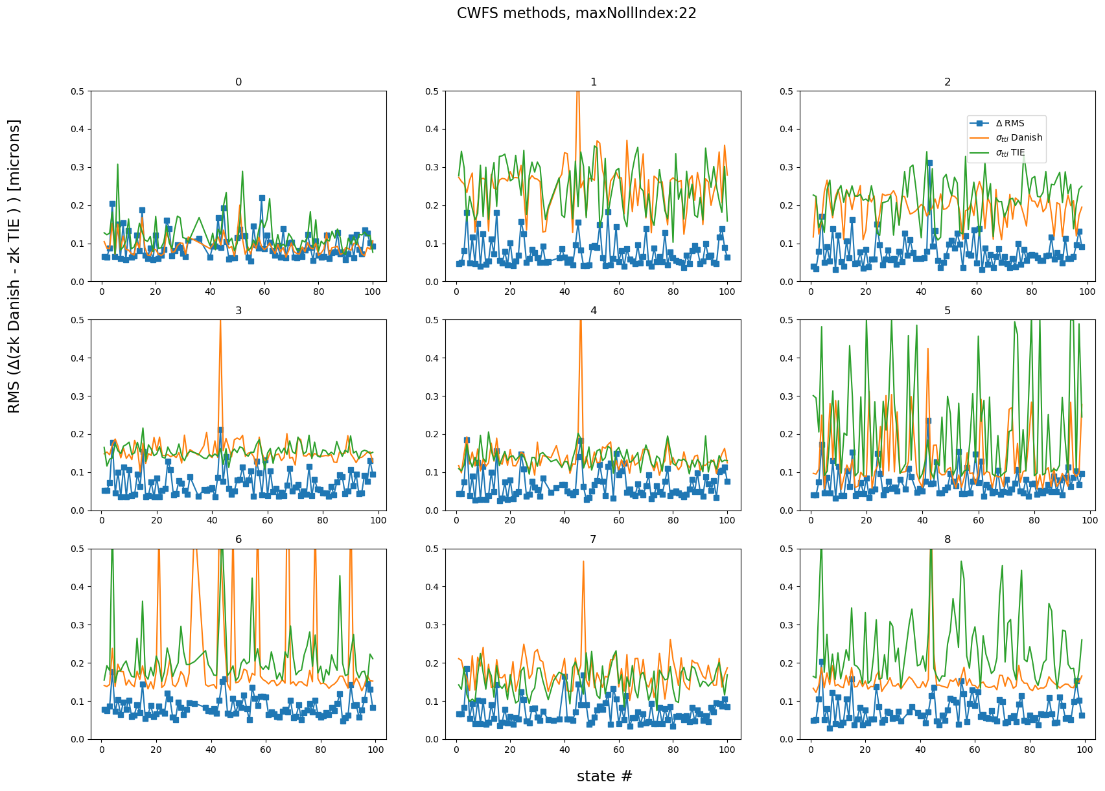Screen dimensions: 1105x791
Task: Click the '100' x-tick of subplot 7
Action: click(x=727, y=750)
